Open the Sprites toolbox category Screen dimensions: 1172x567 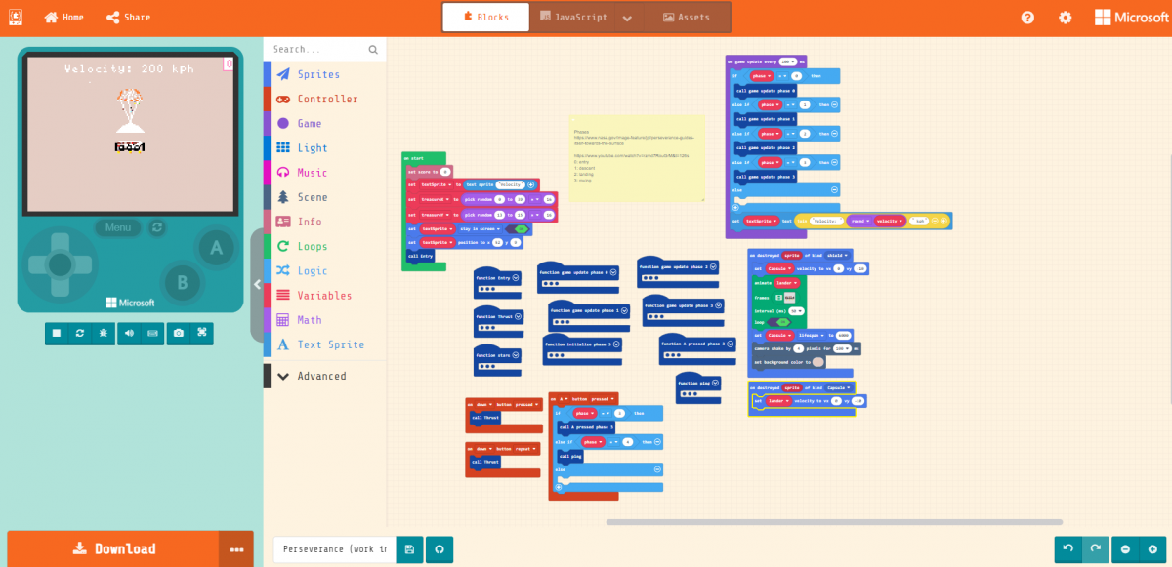coord(324,74)
